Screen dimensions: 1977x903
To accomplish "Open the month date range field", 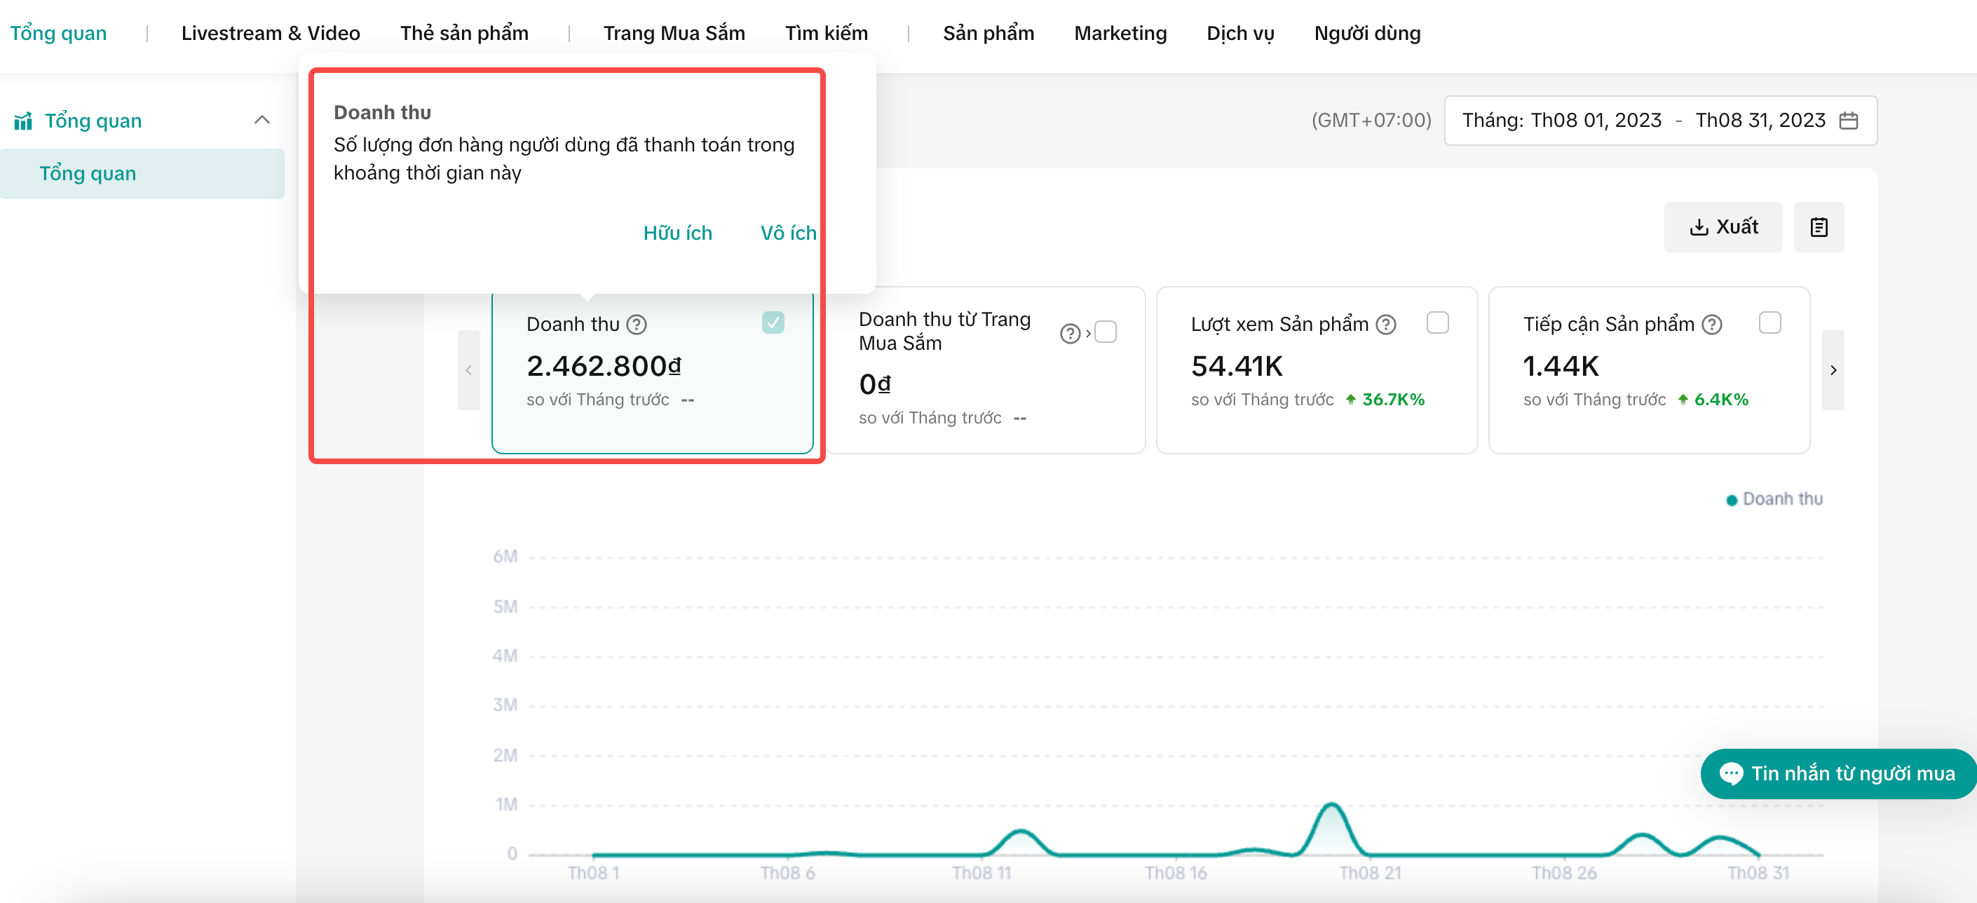I will coord(1643,121).
